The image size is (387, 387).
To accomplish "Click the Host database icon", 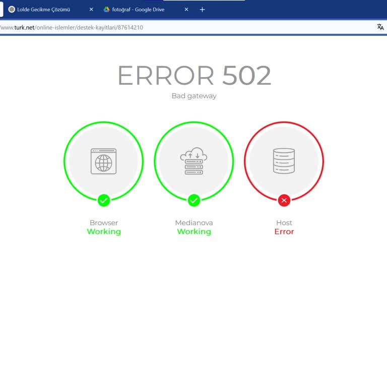I will (x=284, y=161).
